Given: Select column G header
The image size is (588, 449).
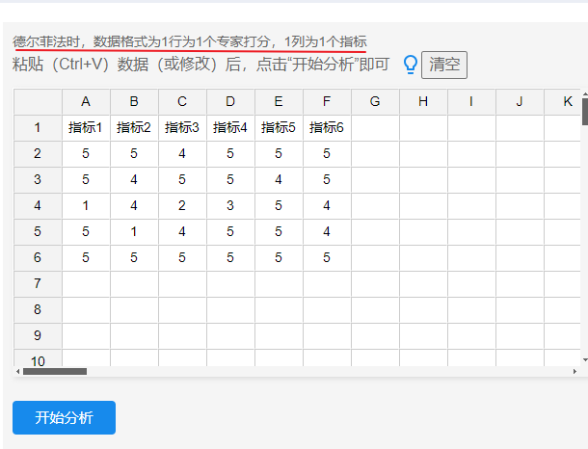Looking at the screenshot, I should click(x=375, y=102).
